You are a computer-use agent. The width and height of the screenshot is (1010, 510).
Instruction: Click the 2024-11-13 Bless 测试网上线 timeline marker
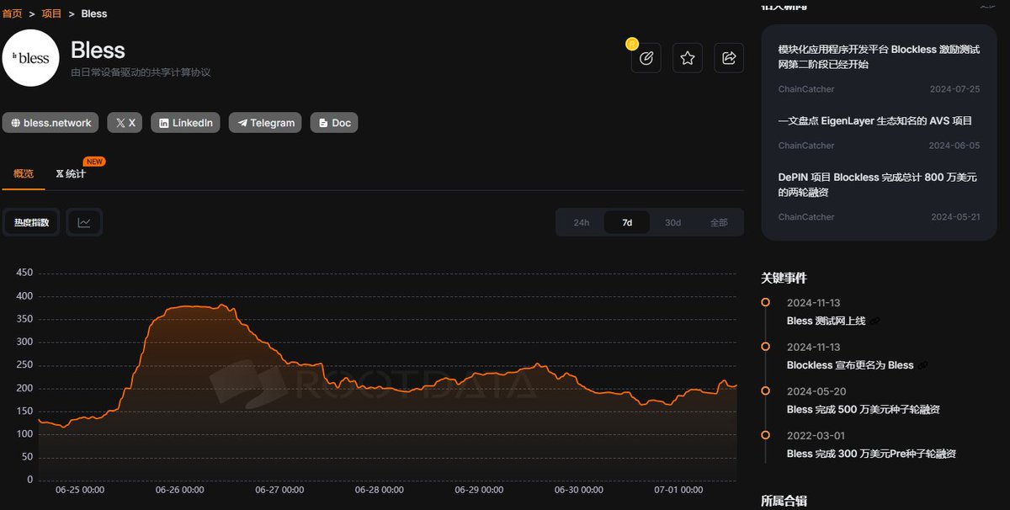click(x=765, y=302)
